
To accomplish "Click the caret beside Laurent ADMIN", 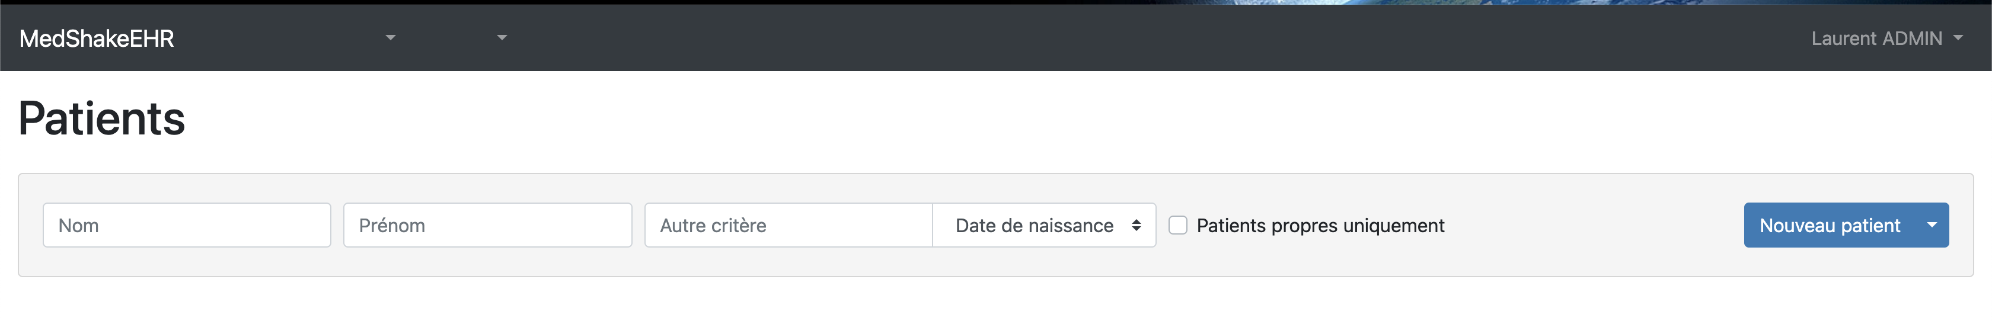I will click(x=1958, y=38).
